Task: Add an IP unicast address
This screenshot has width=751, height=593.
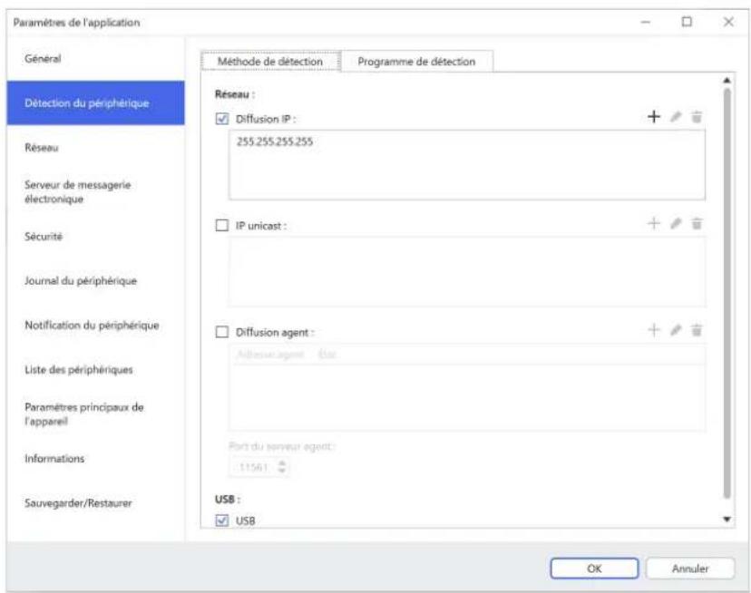Action: tap(654, 223)
